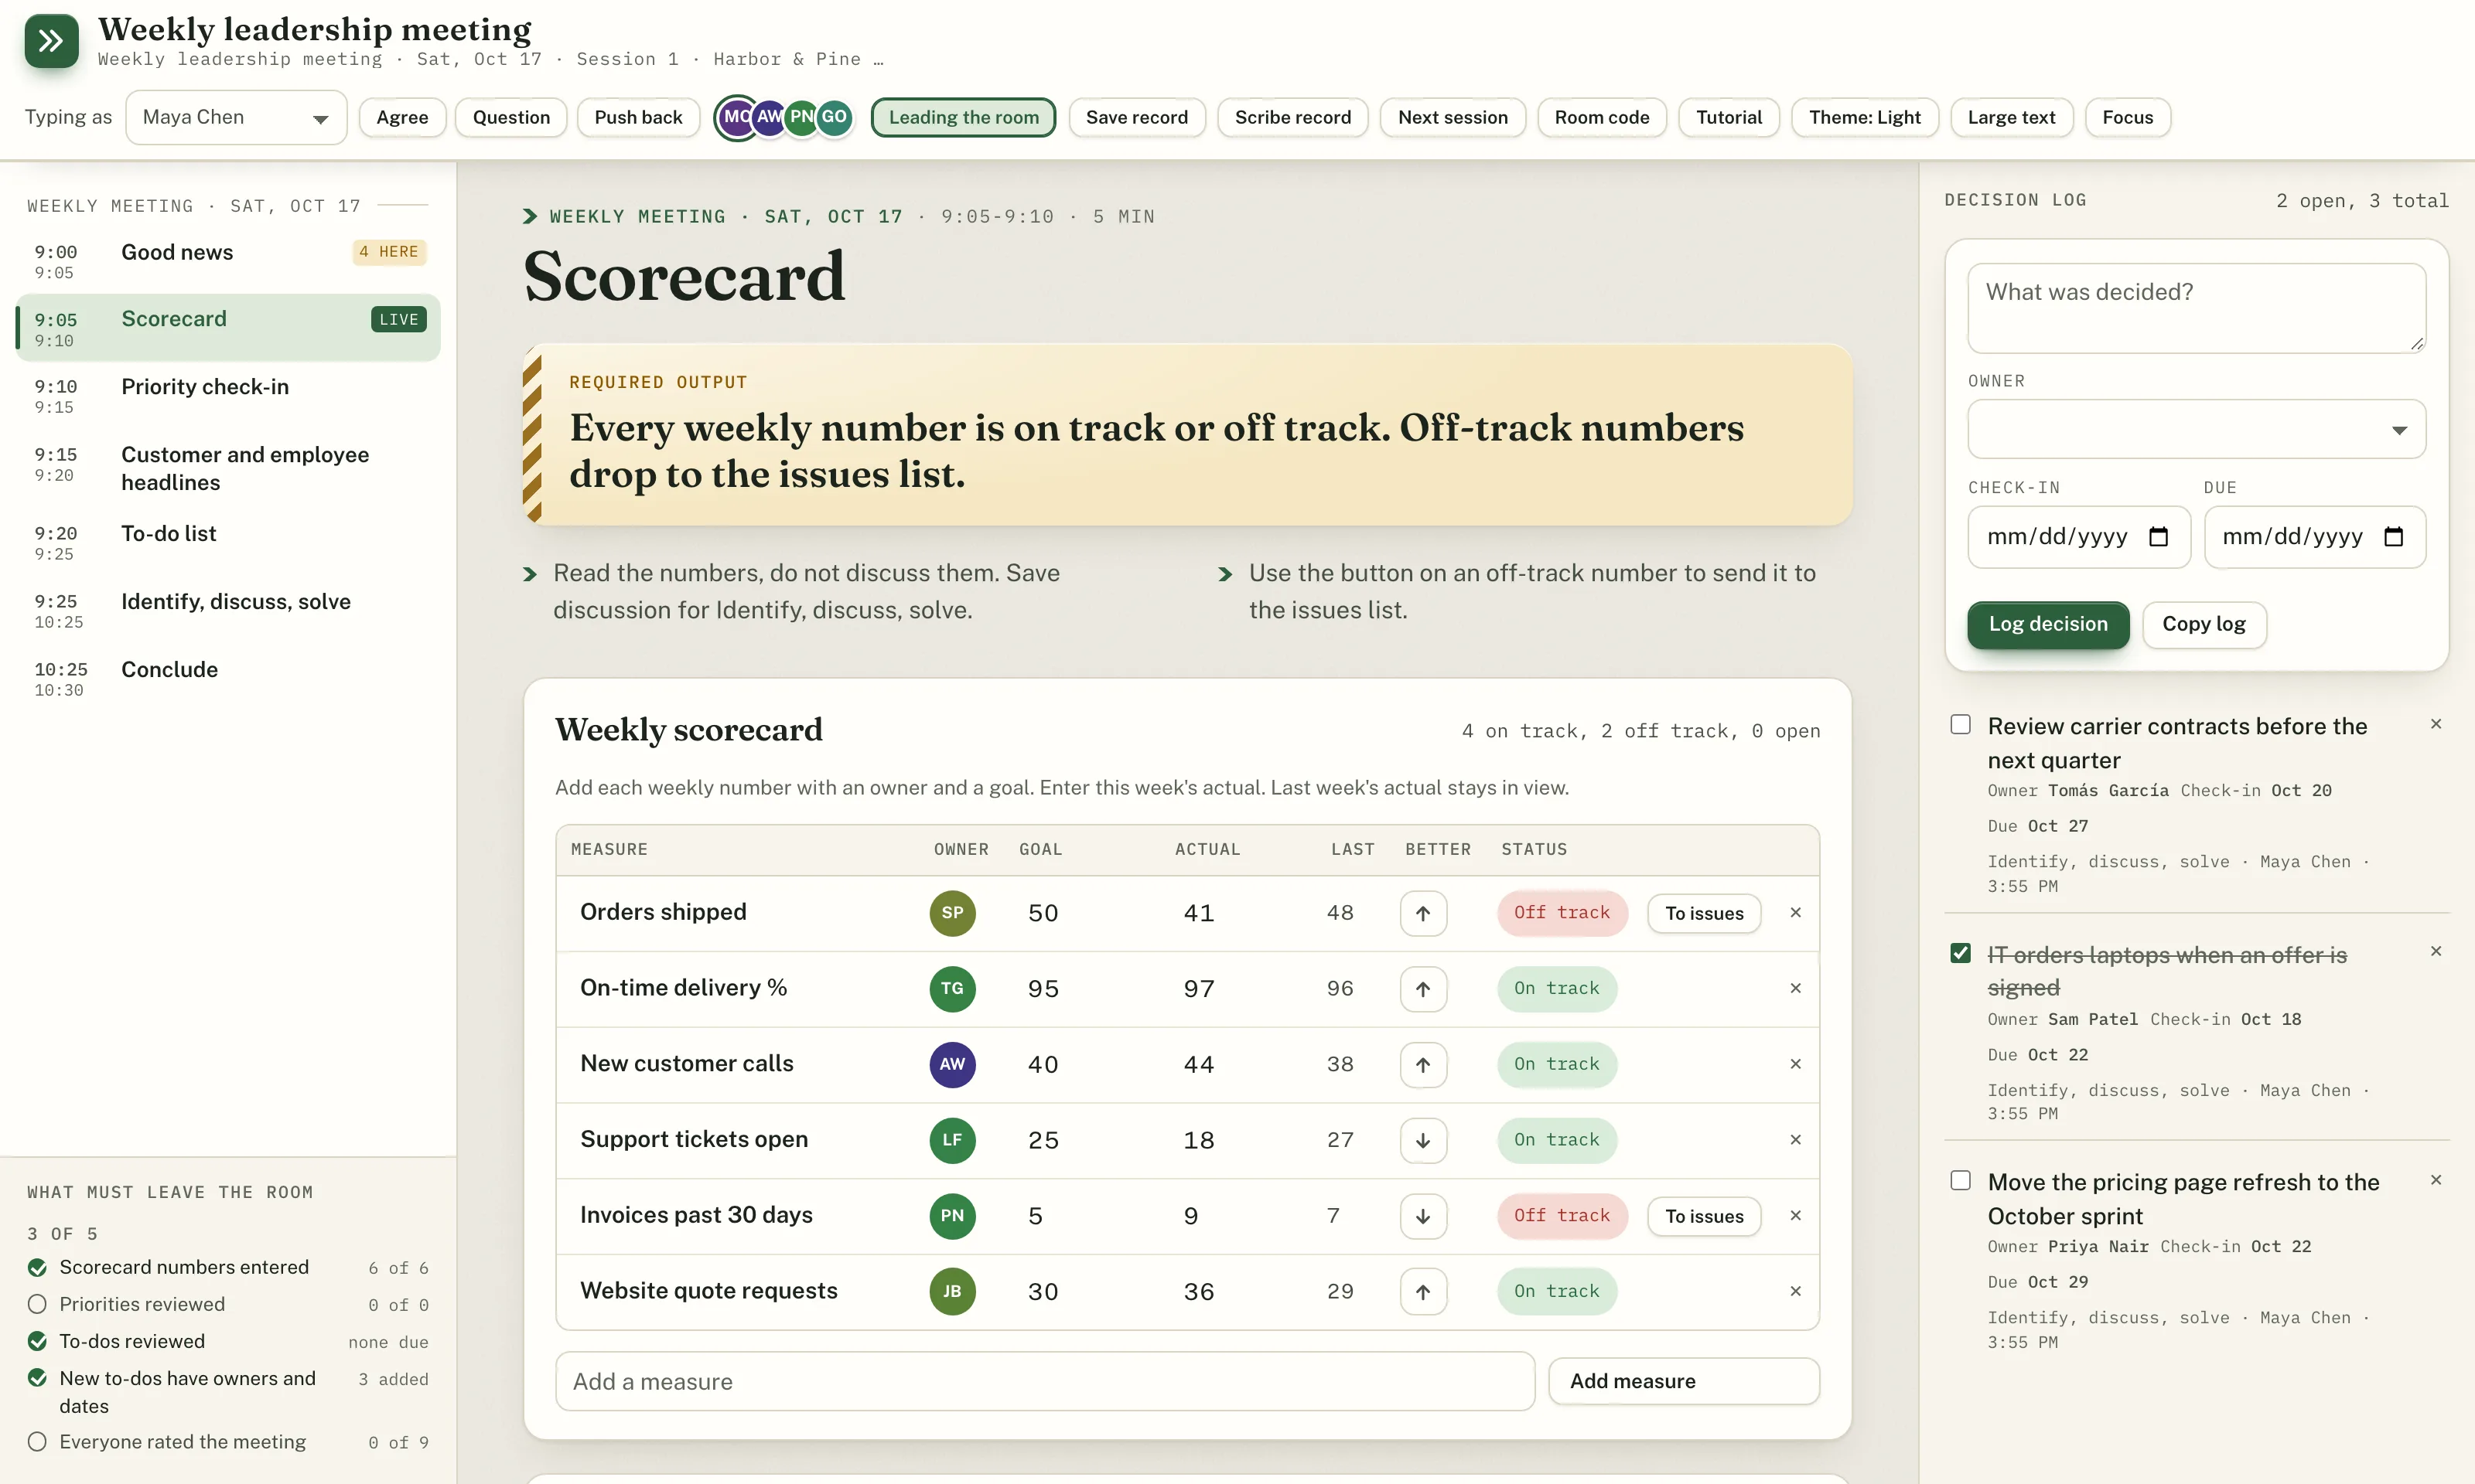Delete the IT orders laptops decision entry
This screenshot has width=2475, height=1484.
pos(2436,951)
